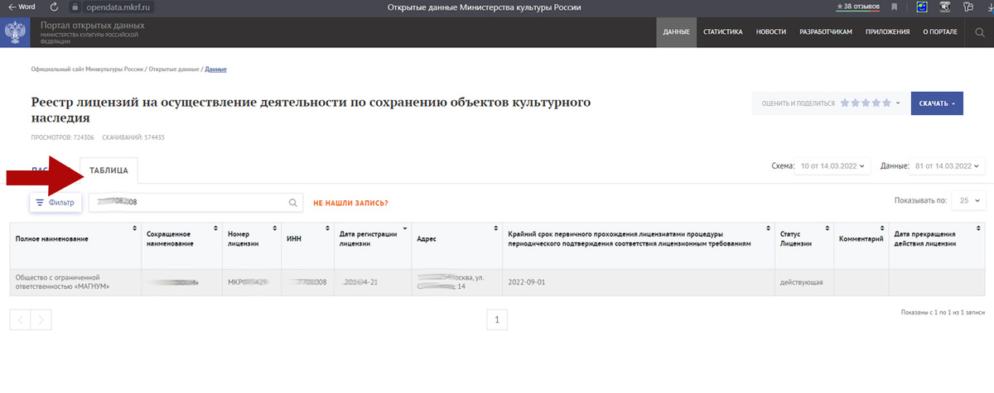The image size is (994, 393).
Task: Rate dataset with the first star
Action: pos(845,103)
